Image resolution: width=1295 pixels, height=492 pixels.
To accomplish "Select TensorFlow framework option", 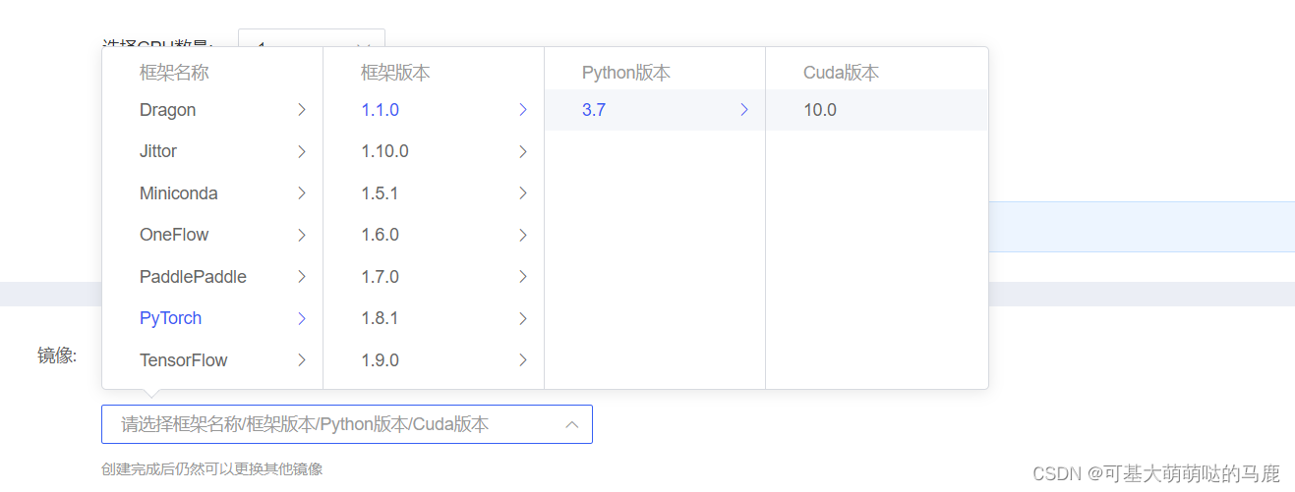I will point(212,360).
